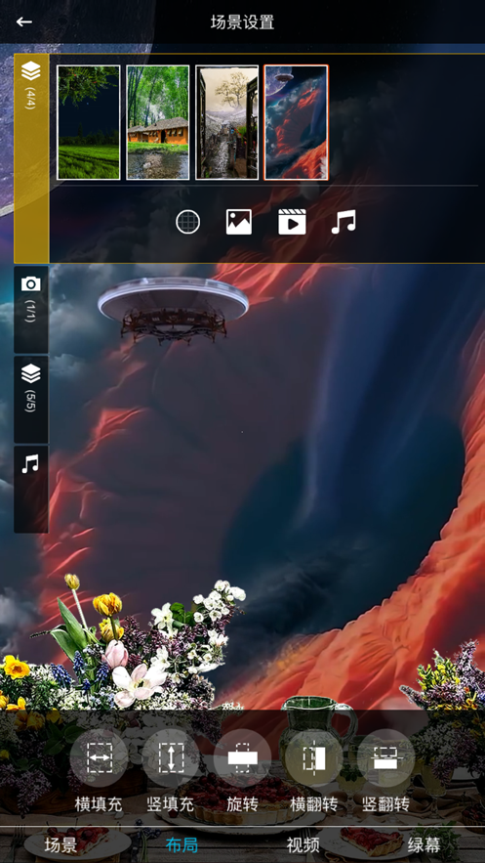
Task: Expand the foreground layers (5/5) panel
Action: click(x=31, y=400)
